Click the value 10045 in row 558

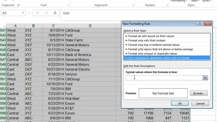point(181,113)
